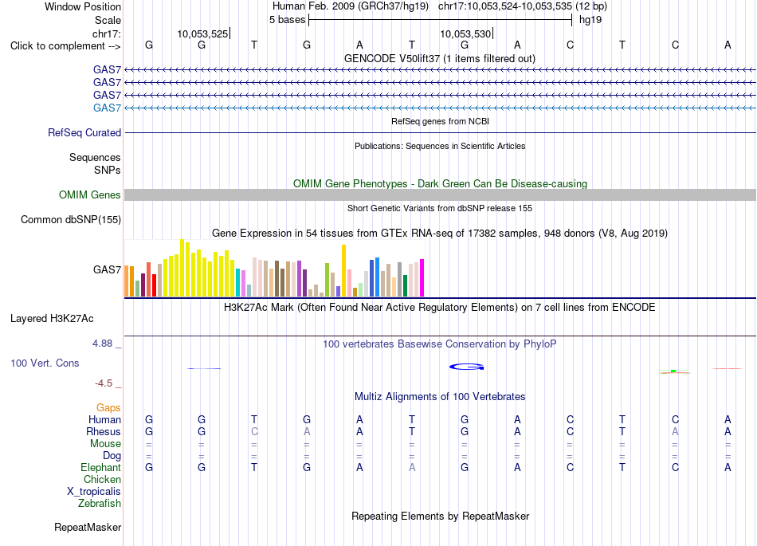Click the hg19 label beside scale bar
The image size is (757, 546).
point(590,20)
